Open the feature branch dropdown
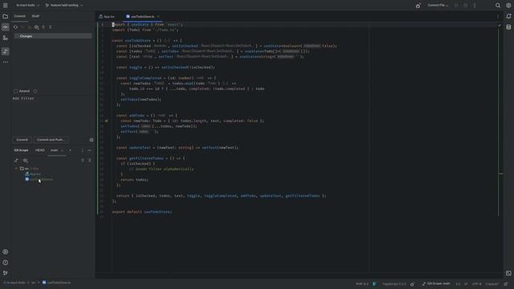Viewport: 514px width, 289px height. tap(64, 6)
